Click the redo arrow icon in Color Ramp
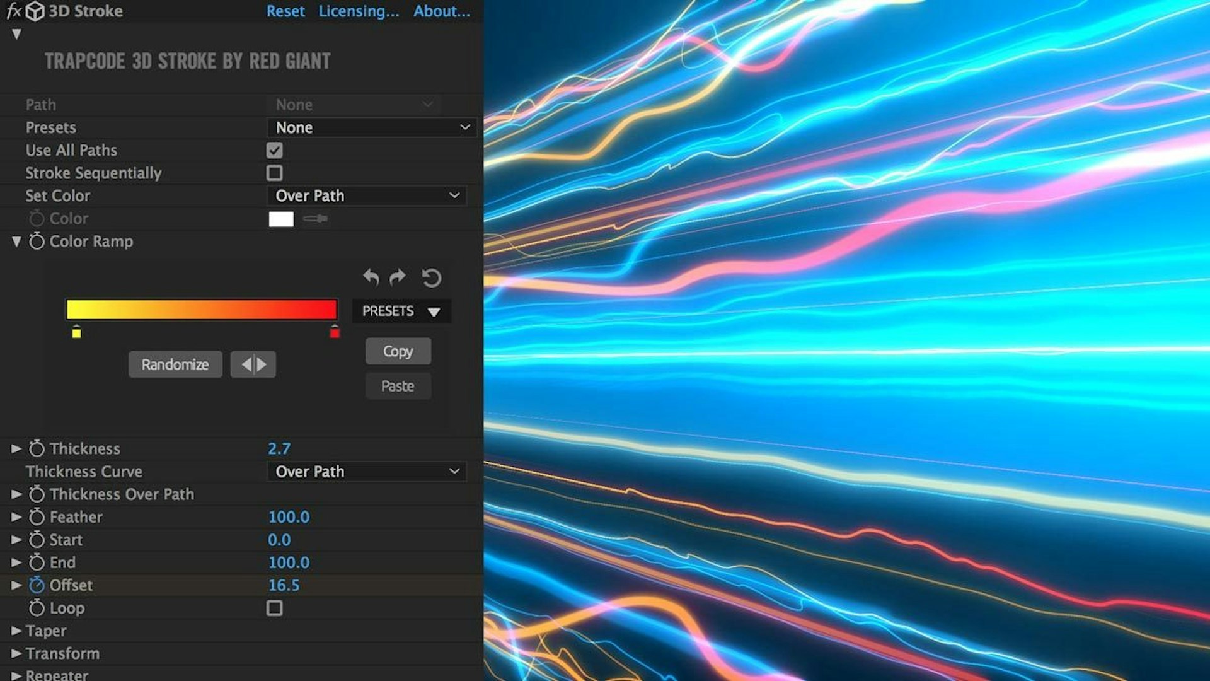The height and width of the screenshot is (681, 1210). point(398,277)
